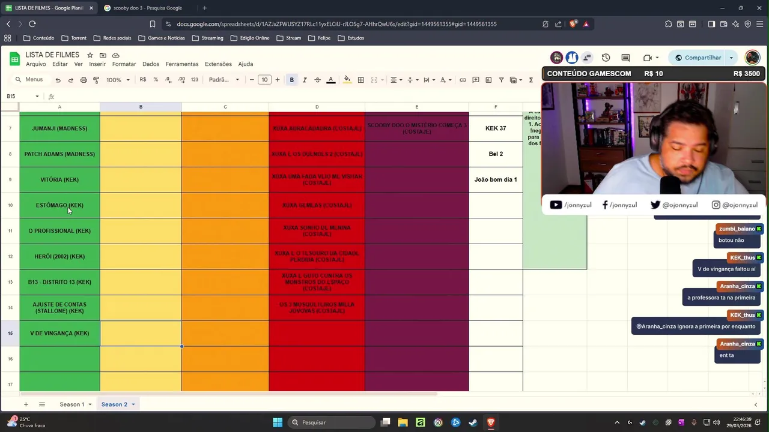
Task: Open the borders tool
Action: coord(360,80)
